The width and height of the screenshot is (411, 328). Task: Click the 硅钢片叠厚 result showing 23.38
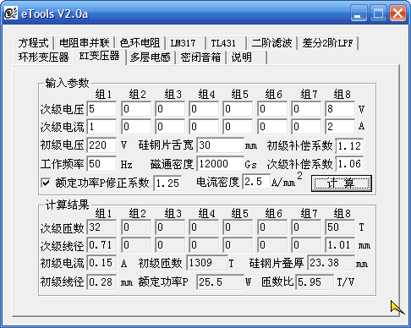pyautogui.click(x=332, y=263)
